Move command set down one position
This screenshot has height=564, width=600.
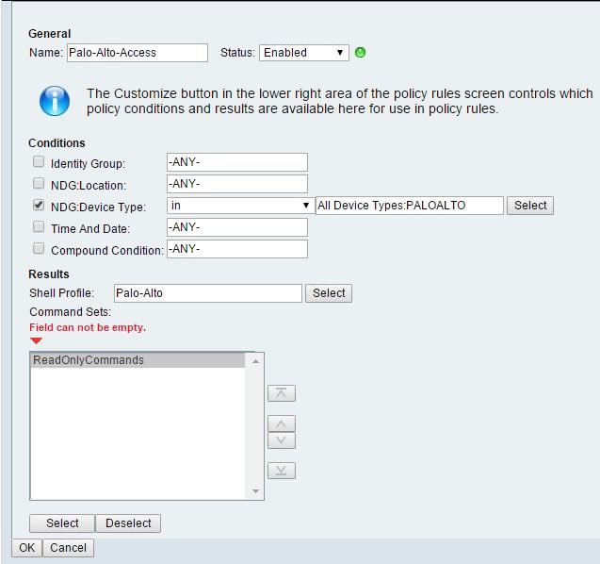click(x=282, y=440)
